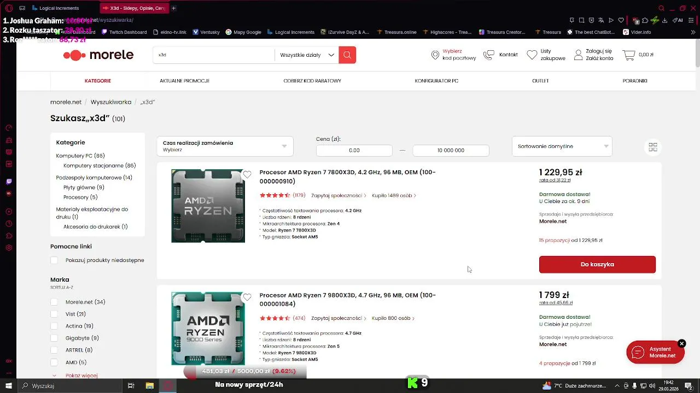Viewport: 700px width, 393px height.
Task: Open Asystent Morele.net chat button
Action: pos(655,352)
